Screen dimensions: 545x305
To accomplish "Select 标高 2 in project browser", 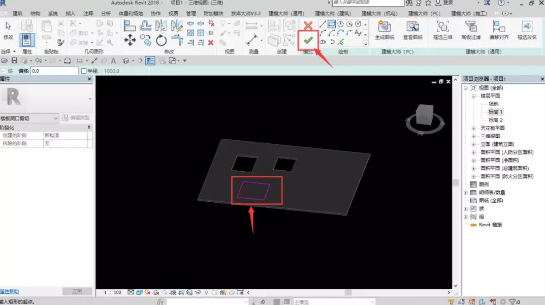I will [495, 120].
